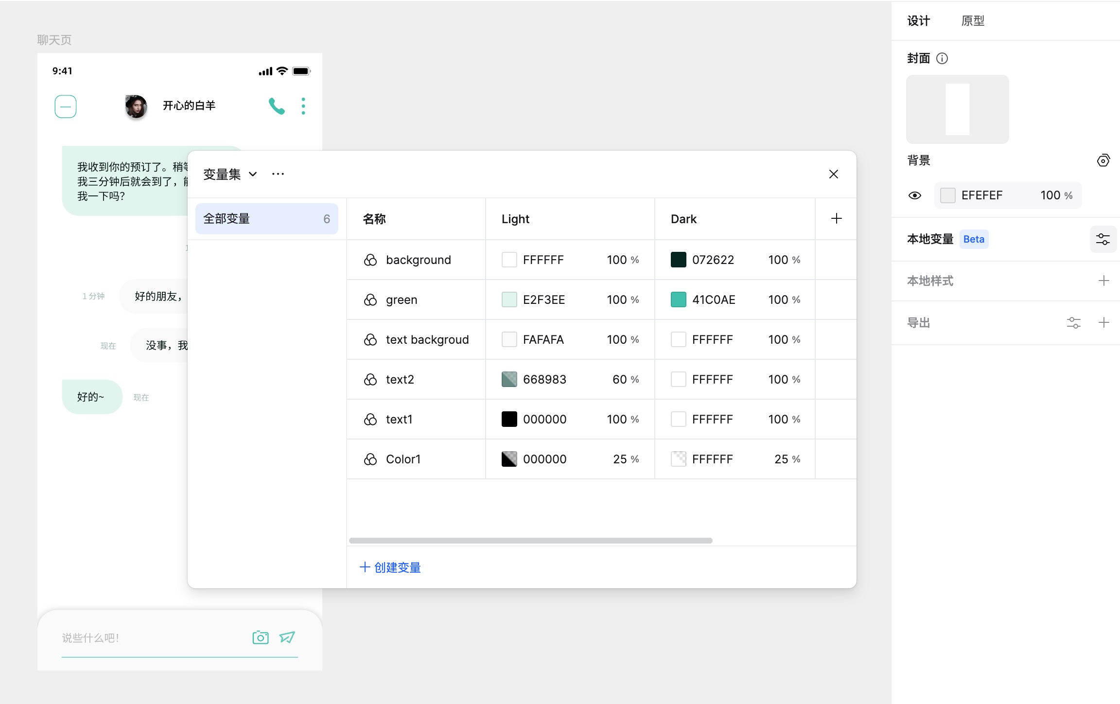Click the green Dark mode 41C0AE swatch
This screenshot has height=704, width=1120.
pos(678,299)
